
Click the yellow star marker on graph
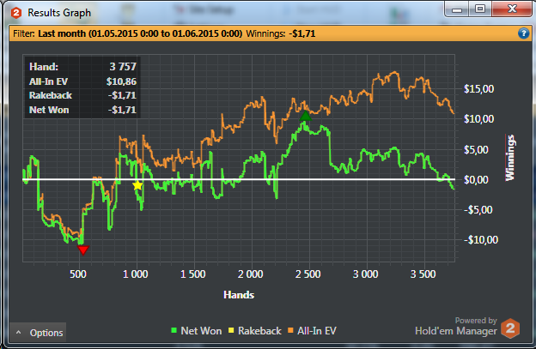click(x=137, y=185)
